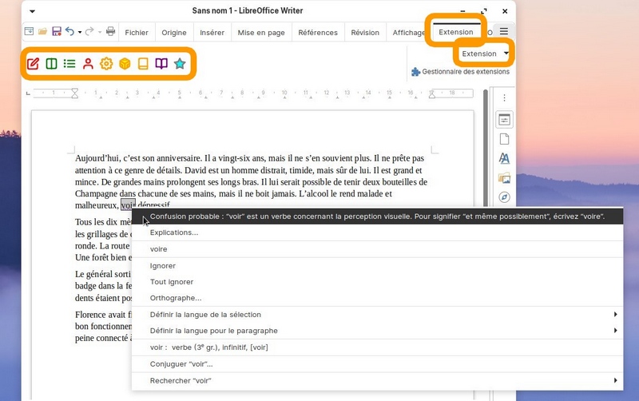The image size is (639, 401).
Task: Select "Tout ignorer" in context menu
Action: point(172,282)
